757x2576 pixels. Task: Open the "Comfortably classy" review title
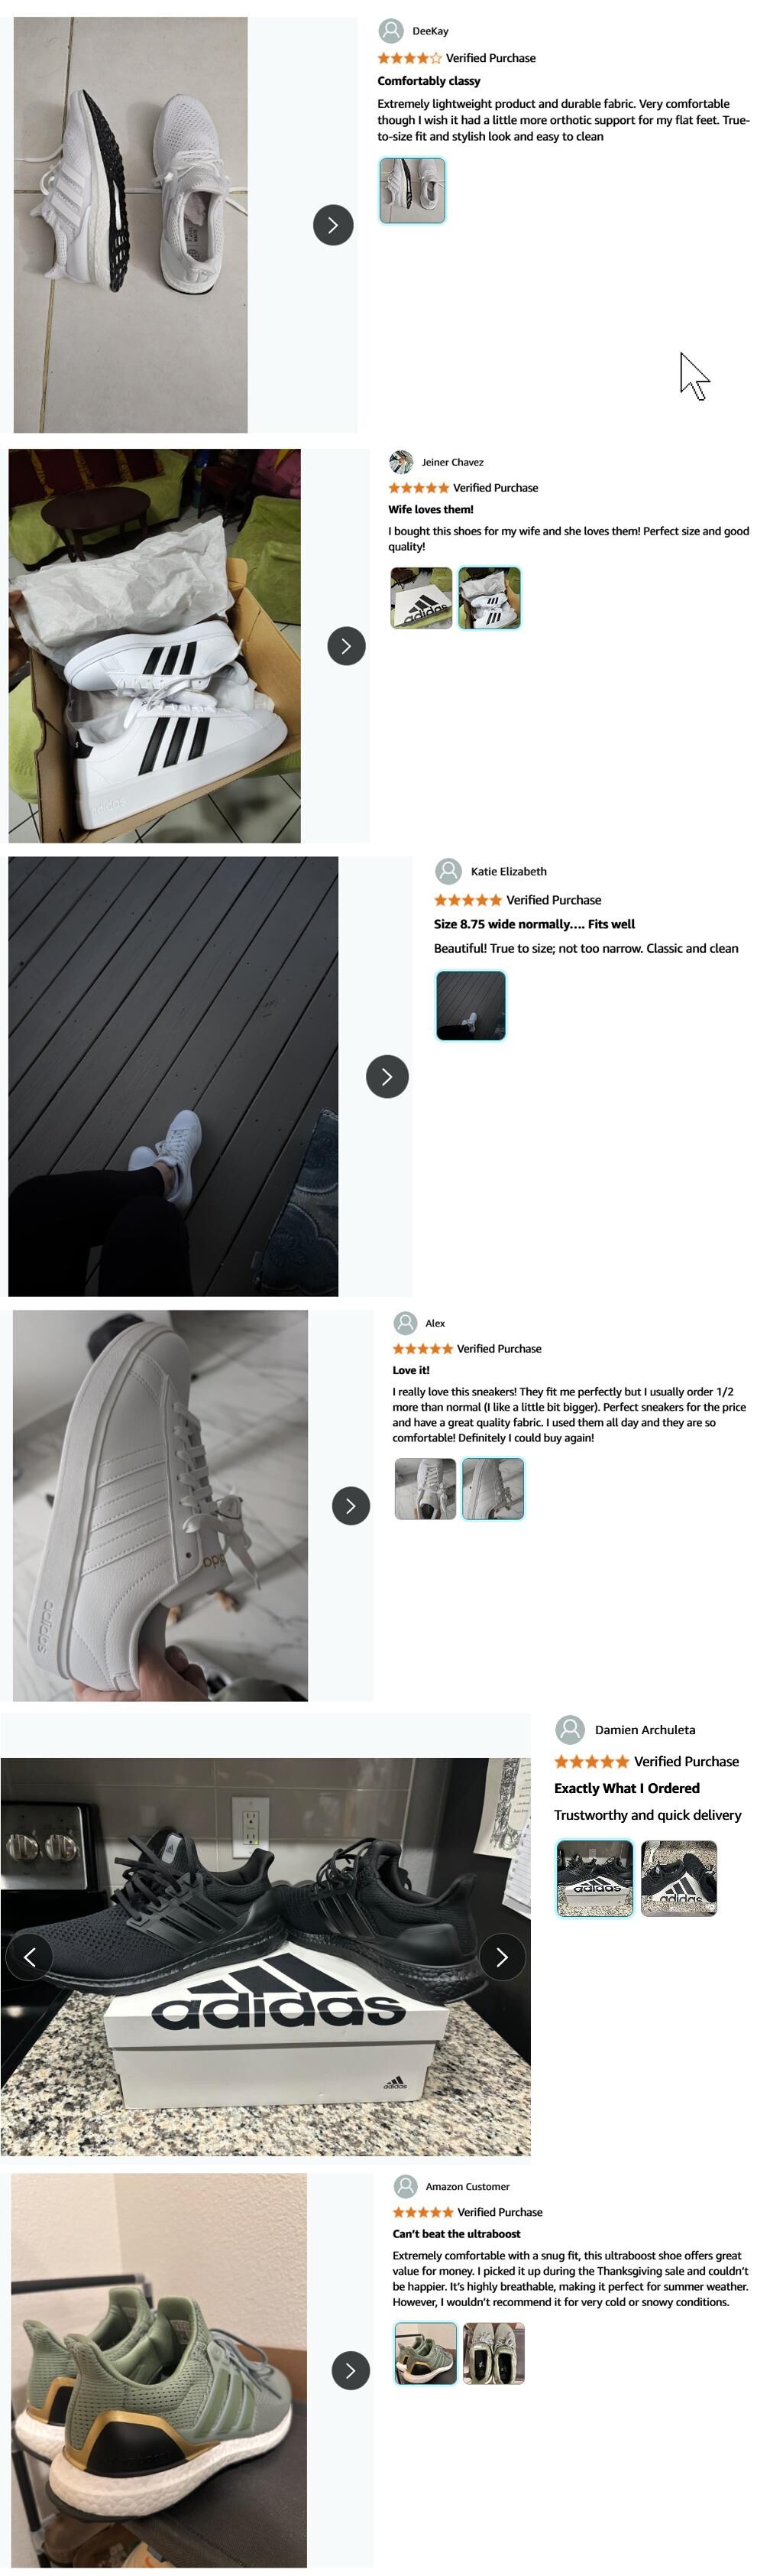[429, 81]
